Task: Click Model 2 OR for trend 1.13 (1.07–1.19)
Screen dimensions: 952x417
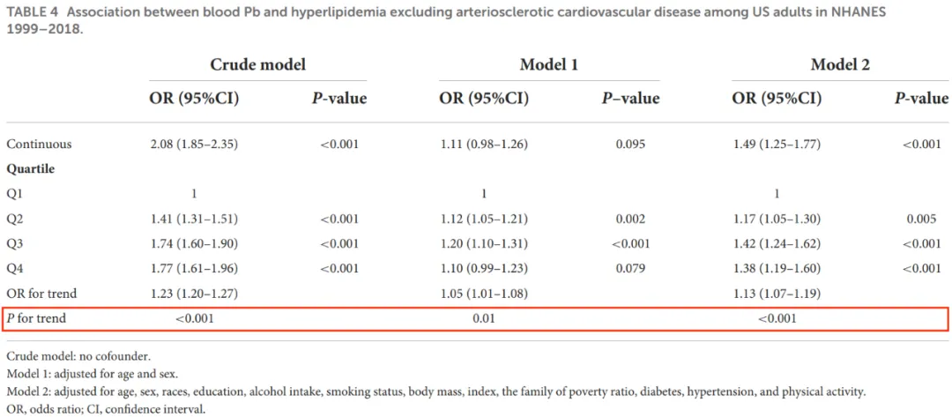Action: tap(777, 294)
